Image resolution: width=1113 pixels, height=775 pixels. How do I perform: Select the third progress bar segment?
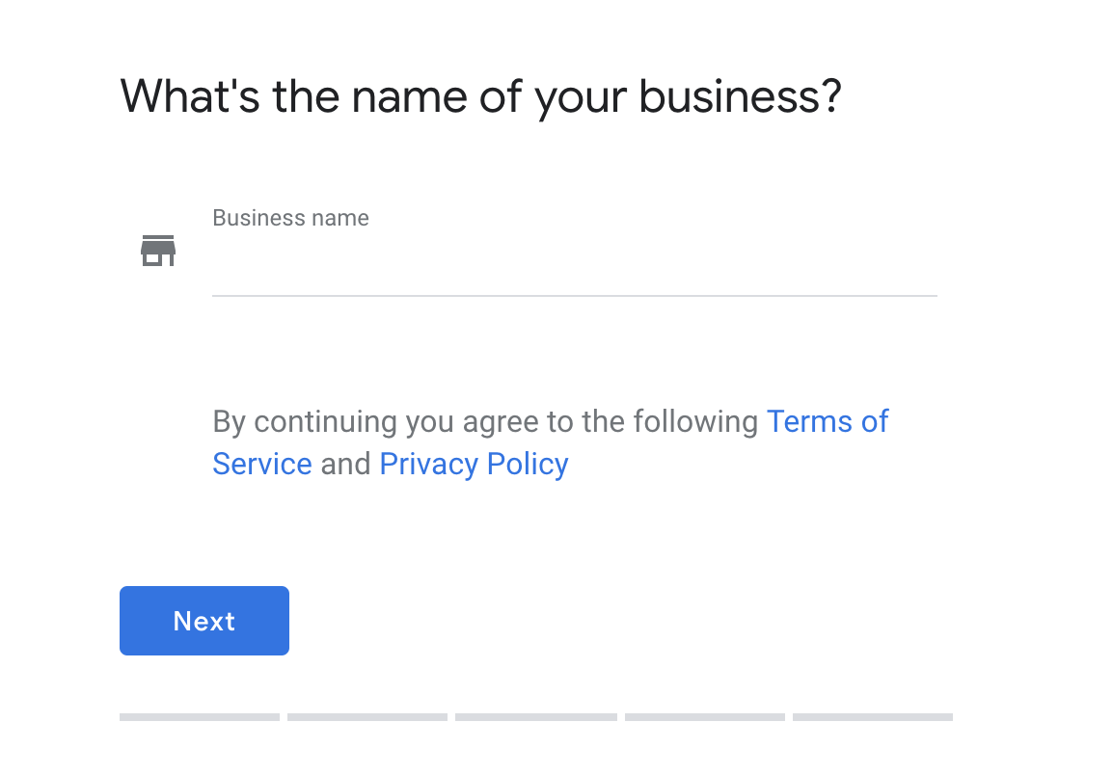tap(536, 717)
